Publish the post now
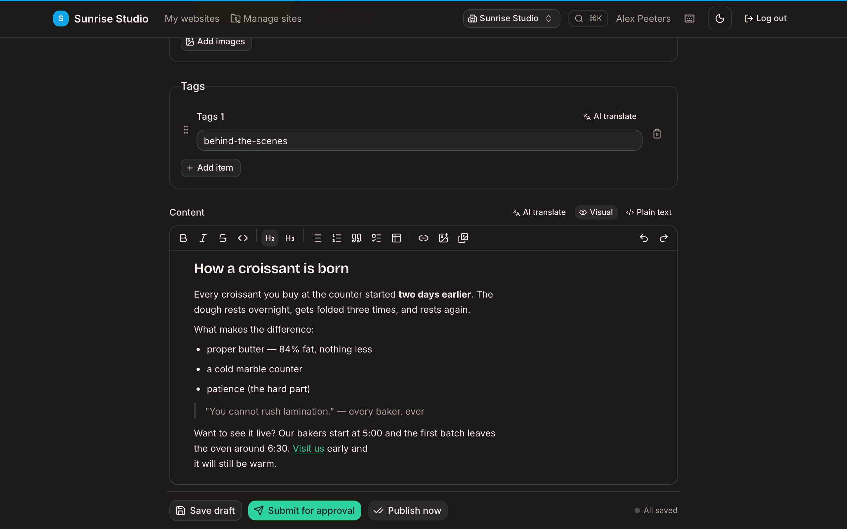The width and height of the screenshot is (847, 529). (x=407, y=510)
